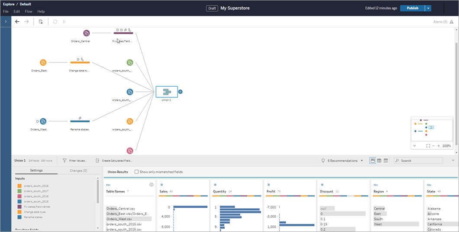The image size is (459, 232).
Task: Open the Flow menu
Action: point(29,11)
